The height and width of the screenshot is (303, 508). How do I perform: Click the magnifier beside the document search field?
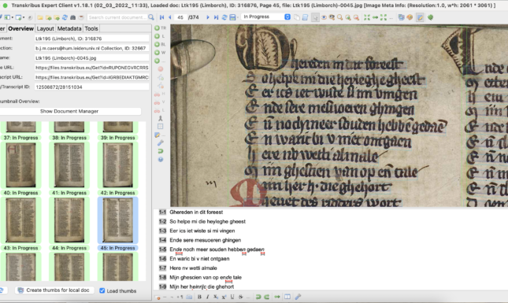[x=151, y=17]
